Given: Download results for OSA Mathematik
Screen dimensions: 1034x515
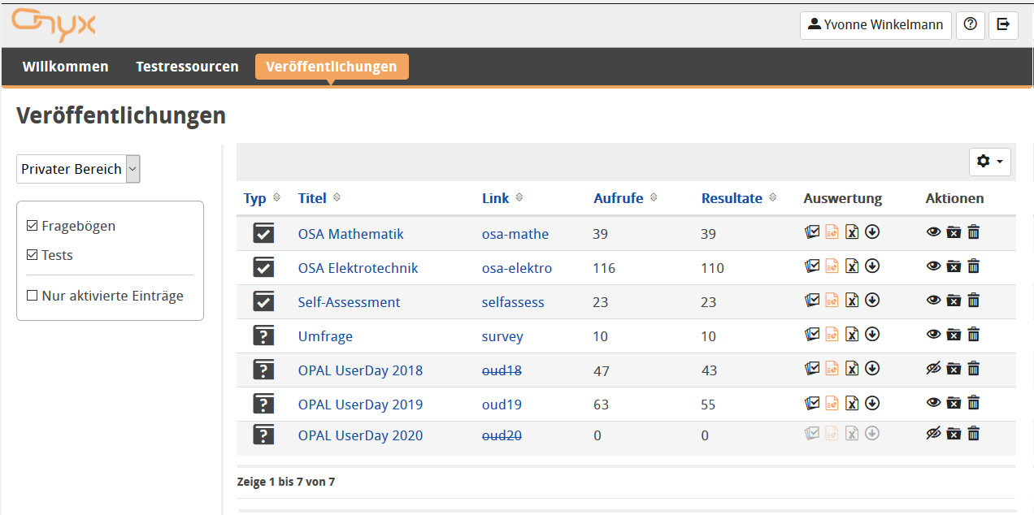Looking at the screenshot, I should pyautogui.click(x=872, y=232).
